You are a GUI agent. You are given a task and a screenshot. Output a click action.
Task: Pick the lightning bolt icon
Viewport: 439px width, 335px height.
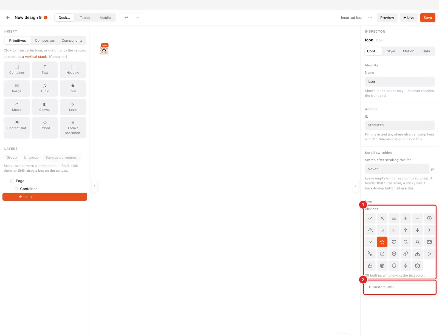click(x=406, y=266)
